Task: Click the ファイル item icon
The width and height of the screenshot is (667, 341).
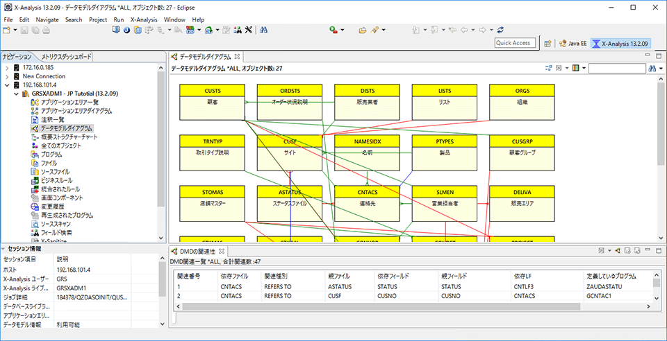Action: coord(35,164)
